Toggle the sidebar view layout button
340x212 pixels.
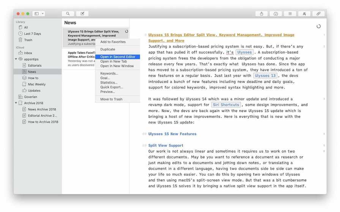[x=37, y=14]
